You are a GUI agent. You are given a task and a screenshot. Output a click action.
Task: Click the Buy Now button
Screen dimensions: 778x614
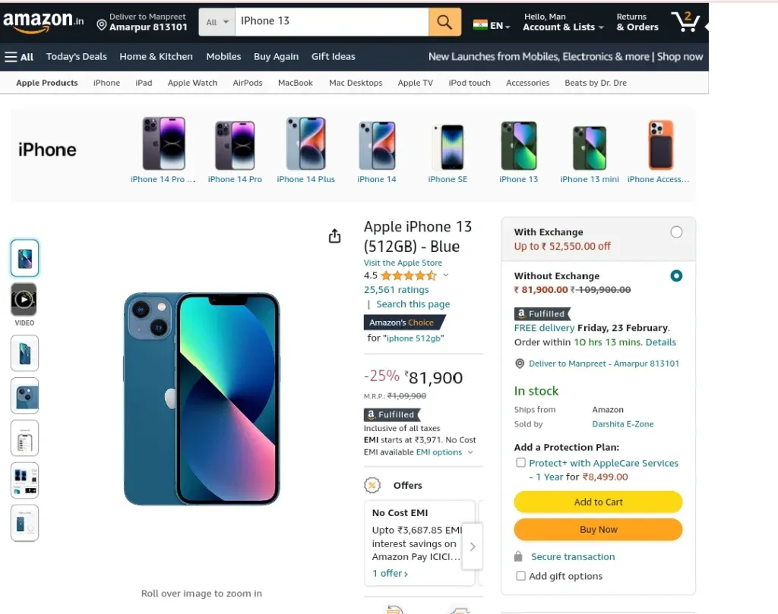click(598, 529)
